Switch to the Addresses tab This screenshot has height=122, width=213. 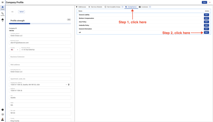pos(81,7)
